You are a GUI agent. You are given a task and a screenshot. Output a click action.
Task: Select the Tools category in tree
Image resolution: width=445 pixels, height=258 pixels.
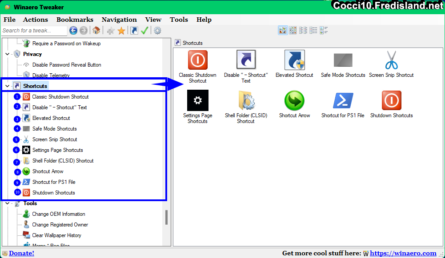(x=30, y=203)
